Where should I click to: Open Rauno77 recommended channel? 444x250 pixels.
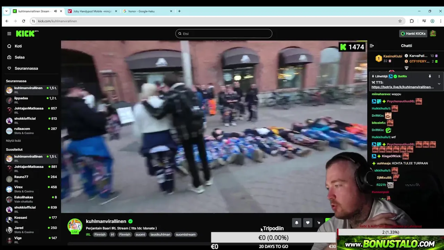[x=31, y=179]
